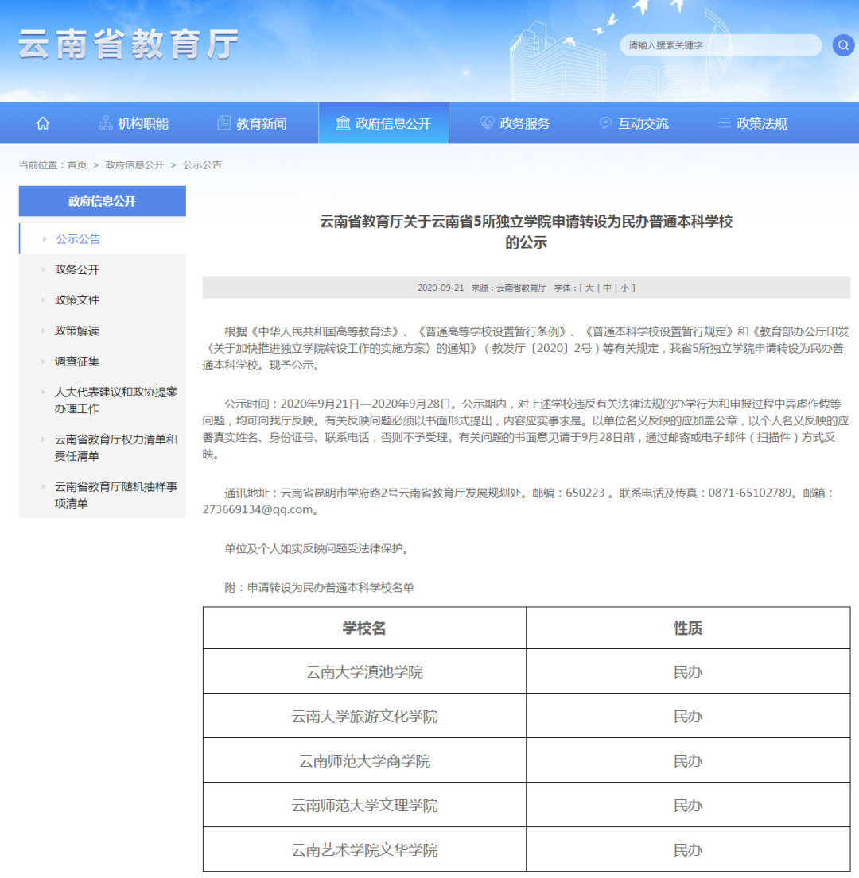Click 民办 in the 云南艺术学院文华学院 row

point(688,850)
